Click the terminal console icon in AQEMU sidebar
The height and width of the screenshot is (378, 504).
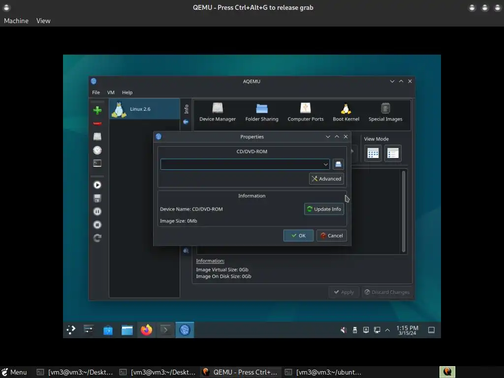click(97, 163)
